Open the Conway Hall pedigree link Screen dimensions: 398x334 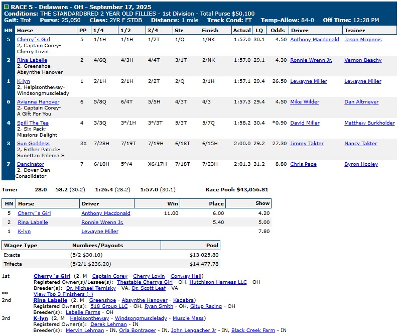tap(186, 276)
